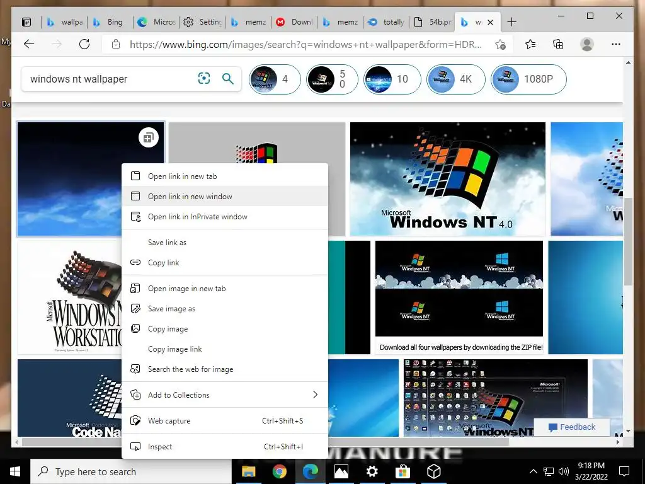This screenshot has width=645, height=484.
Task: Open the volume control in system tray
Action: [x=564, y=471]
